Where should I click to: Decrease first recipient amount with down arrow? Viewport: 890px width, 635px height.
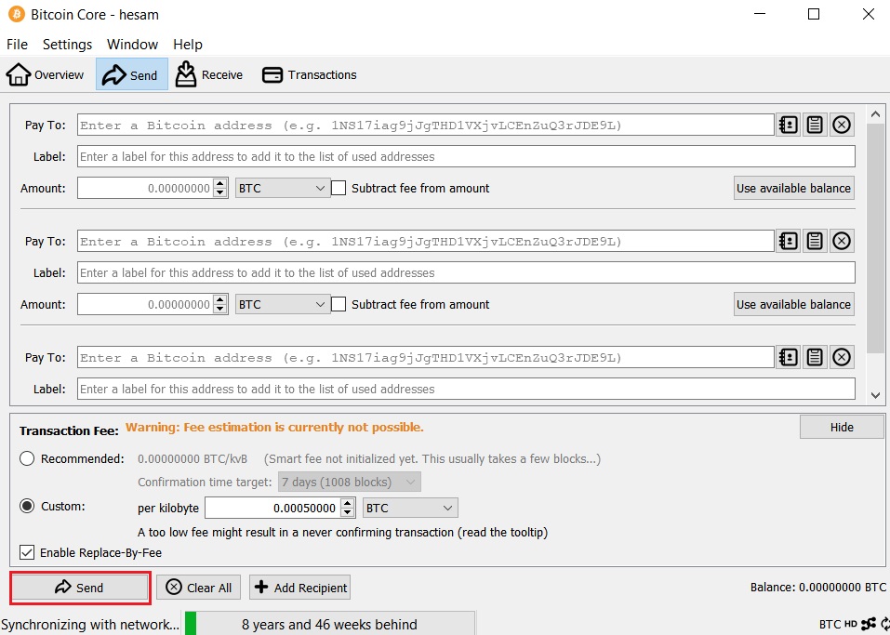click(x=220, y=192)
